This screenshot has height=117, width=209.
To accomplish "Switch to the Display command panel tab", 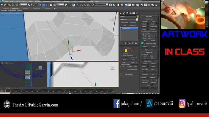I will pos(134,13).
